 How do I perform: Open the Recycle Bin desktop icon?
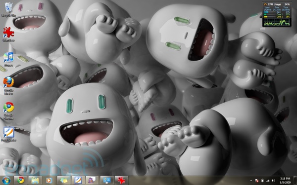[x=8, y=9]
